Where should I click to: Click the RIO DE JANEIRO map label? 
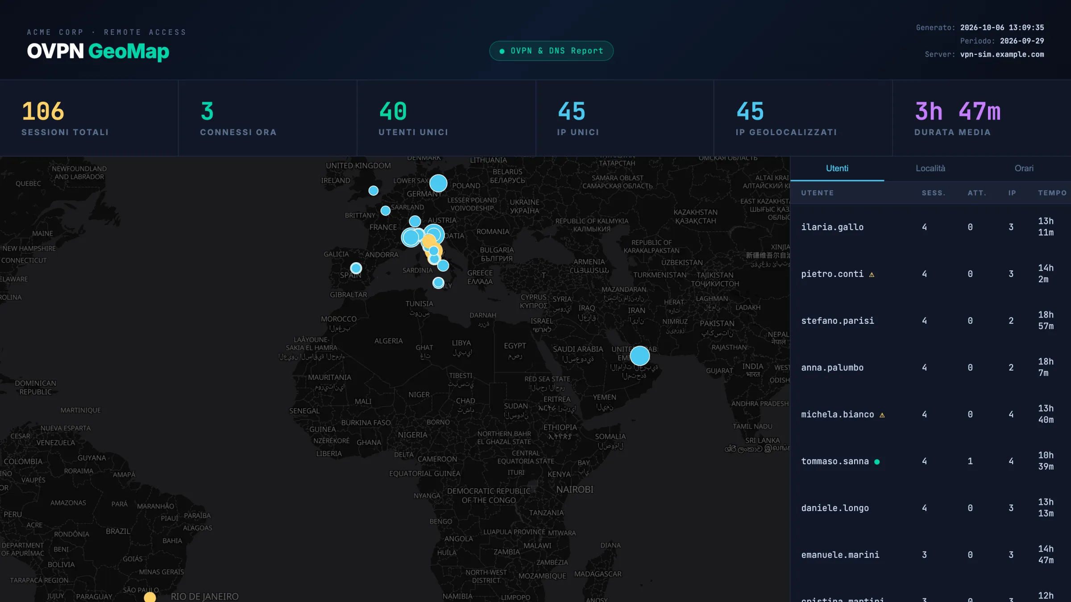(x=204, y=597)
